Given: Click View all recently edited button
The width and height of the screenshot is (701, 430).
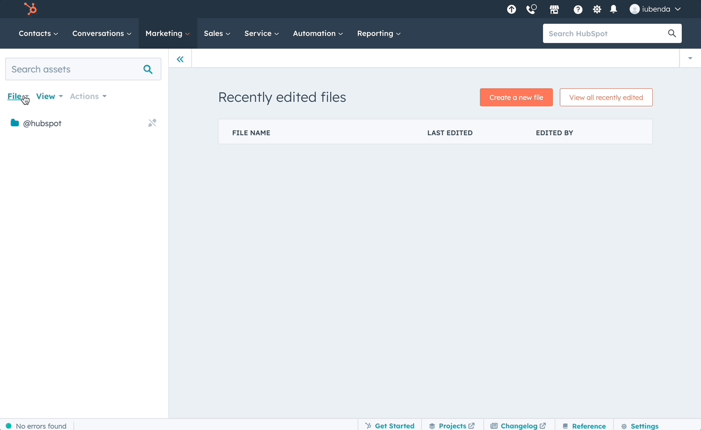Looking at the screenshot, I should pos(606,97).
